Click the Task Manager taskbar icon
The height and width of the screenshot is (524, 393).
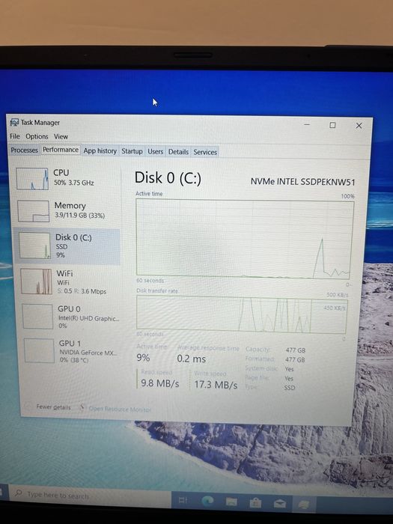coord(304,504)
